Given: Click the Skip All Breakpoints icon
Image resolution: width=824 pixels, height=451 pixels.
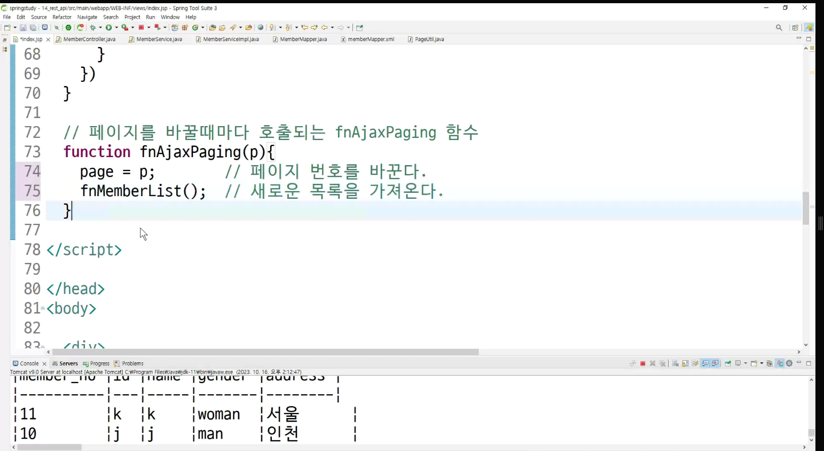Looking at the screenshot, I should click(57, 28).
